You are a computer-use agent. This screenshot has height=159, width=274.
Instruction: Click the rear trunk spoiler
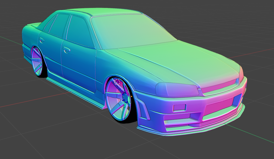(34, 25)
